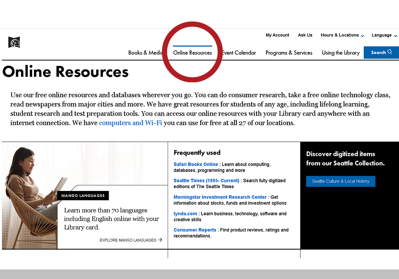399x279 pixels.
Task: Click the Seattle Culture & Local History button
Action: (x=340, y=181)
